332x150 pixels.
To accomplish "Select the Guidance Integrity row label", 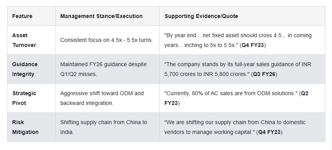I will pyautogui.click(x=25, y=69).
